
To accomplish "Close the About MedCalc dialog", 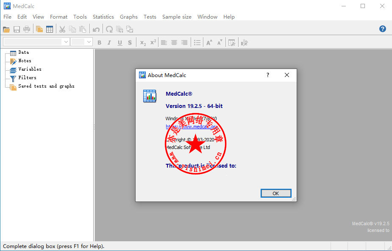I will [287, 75].
